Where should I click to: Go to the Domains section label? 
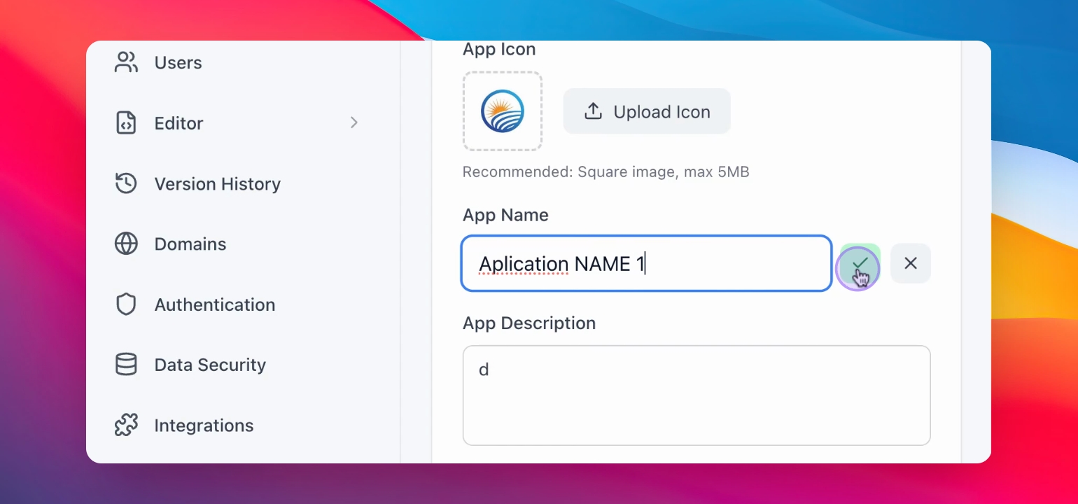pos(190,244)
